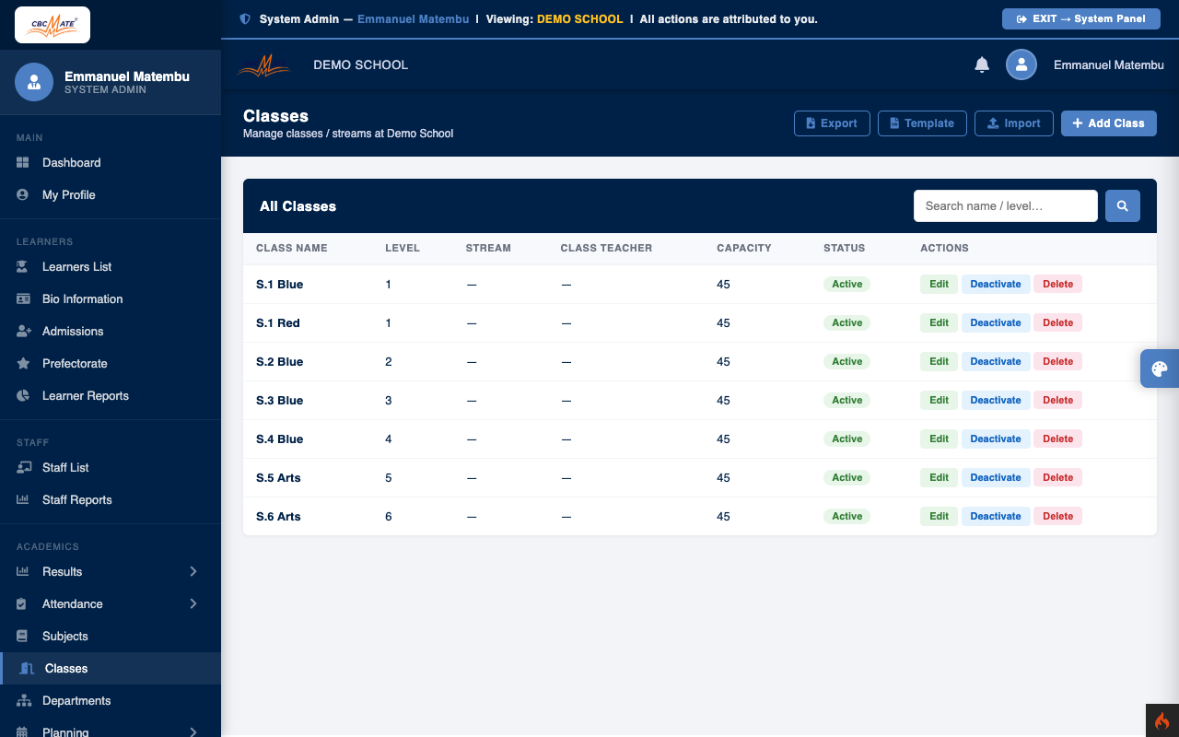Click the Active status badge for S.3 Blue
The image size is (1179, 737).
pyautogui.click(x=846, y=401)
